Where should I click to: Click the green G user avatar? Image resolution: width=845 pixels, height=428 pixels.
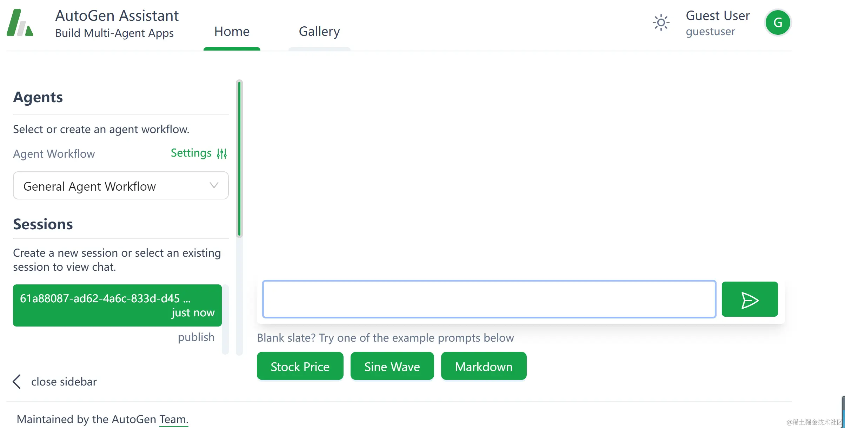coord(778,23)
